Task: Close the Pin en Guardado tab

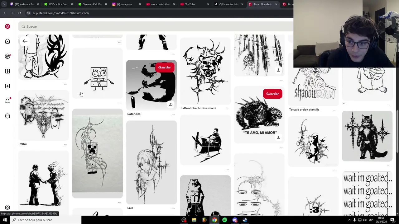Action: (x=276, y=4)
